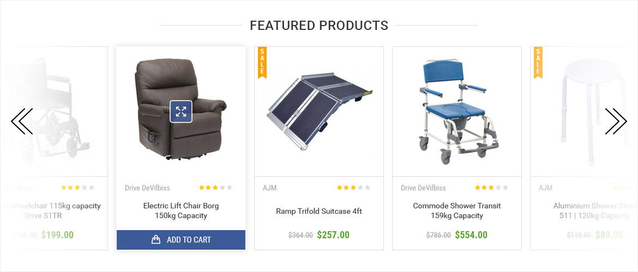Click the blue commode shower chair image
This screenshot has height=272, width=638.
coord(457,112)
